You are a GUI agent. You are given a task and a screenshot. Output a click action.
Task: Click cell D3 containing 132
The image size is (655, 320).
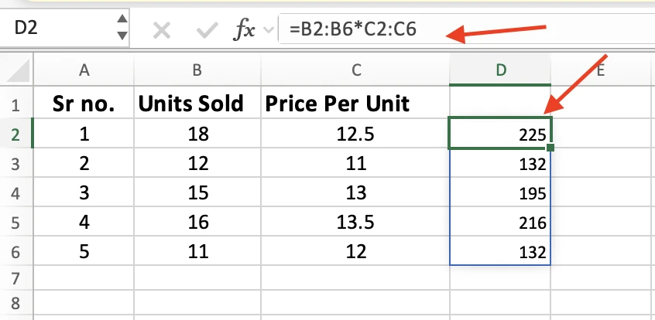tap(500, 163)
